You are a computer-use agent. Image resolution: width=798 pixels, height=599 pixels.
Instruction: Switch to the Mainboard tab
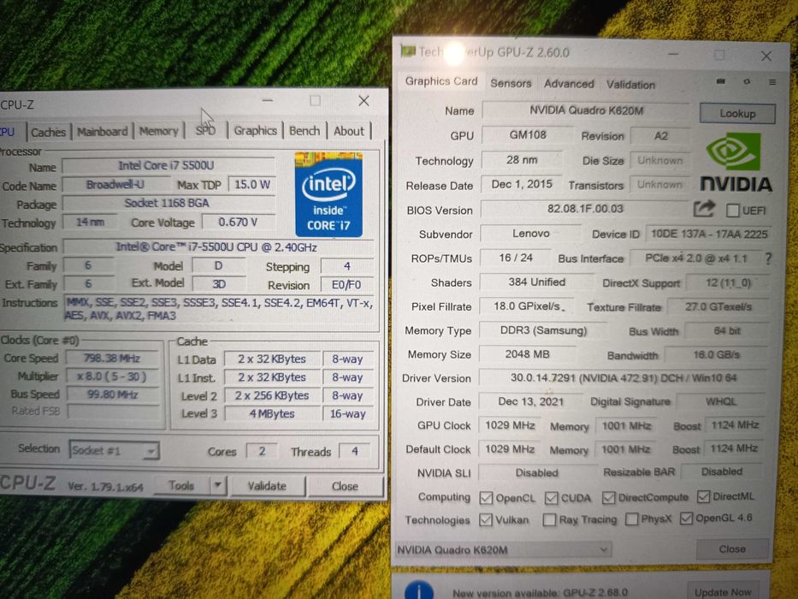[103, 132]
